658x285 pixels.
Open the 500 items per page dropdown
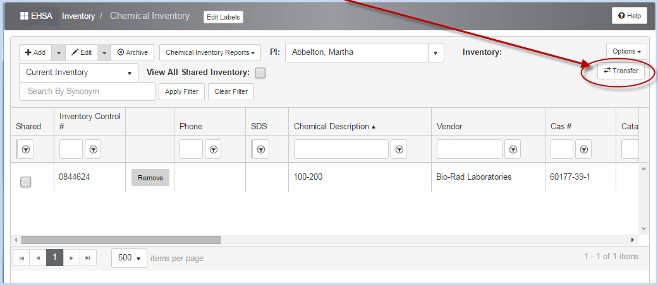pyautogui.click(x=129, y=258)
